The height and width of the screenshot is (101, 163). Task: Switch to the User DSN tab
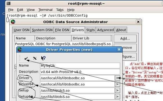22,30
